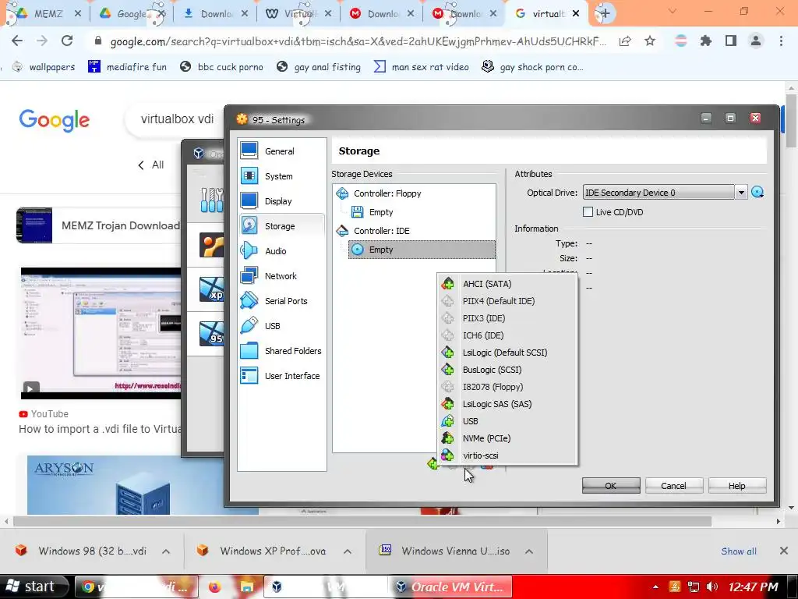Viewport: 798px width, 599px height.
Task: Open the Windows 98 vdi download options arrow
Action: 166,551
